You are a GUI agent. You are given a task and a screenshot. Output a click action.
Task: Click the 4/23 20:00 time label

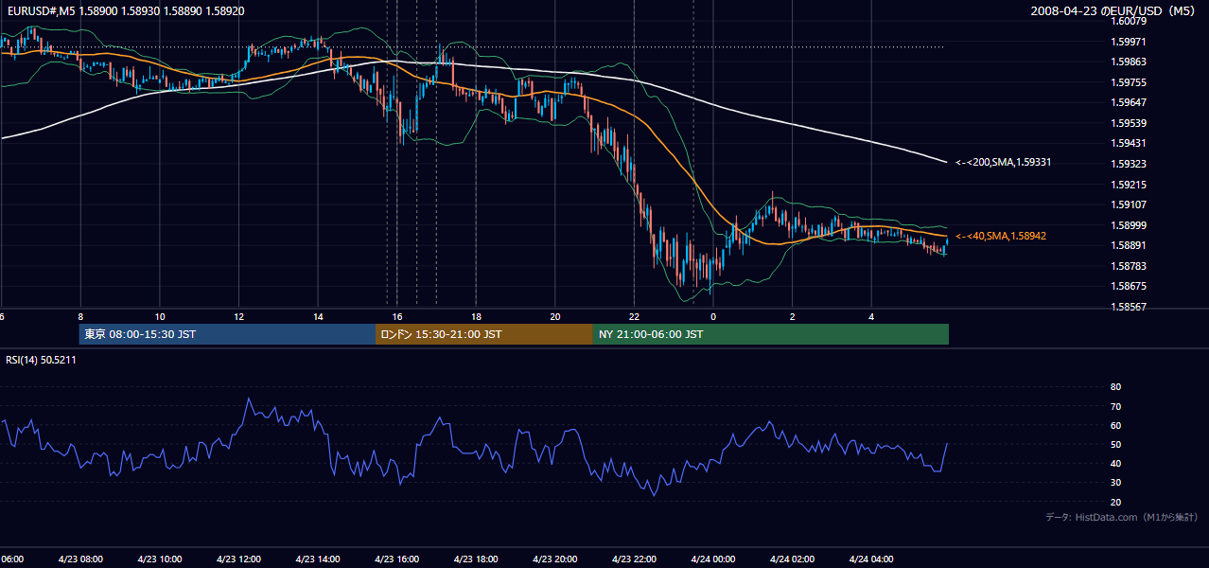pyautogui.click(x=554, y=559)
